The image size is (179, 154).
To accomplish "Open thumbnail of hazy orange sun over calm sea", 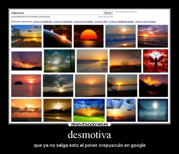I will click(90, 86).
